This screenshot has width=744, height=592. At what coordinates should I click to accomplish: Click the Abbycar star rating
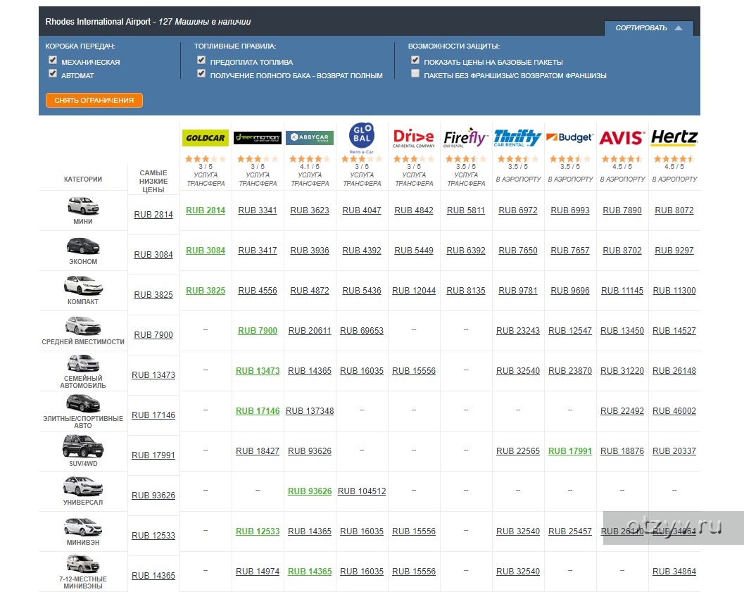coord(310,158)
